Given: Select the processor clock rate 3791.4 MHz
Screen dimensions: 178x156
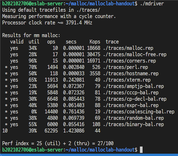Looking at the screenshot, I should (x=79, y=23).
